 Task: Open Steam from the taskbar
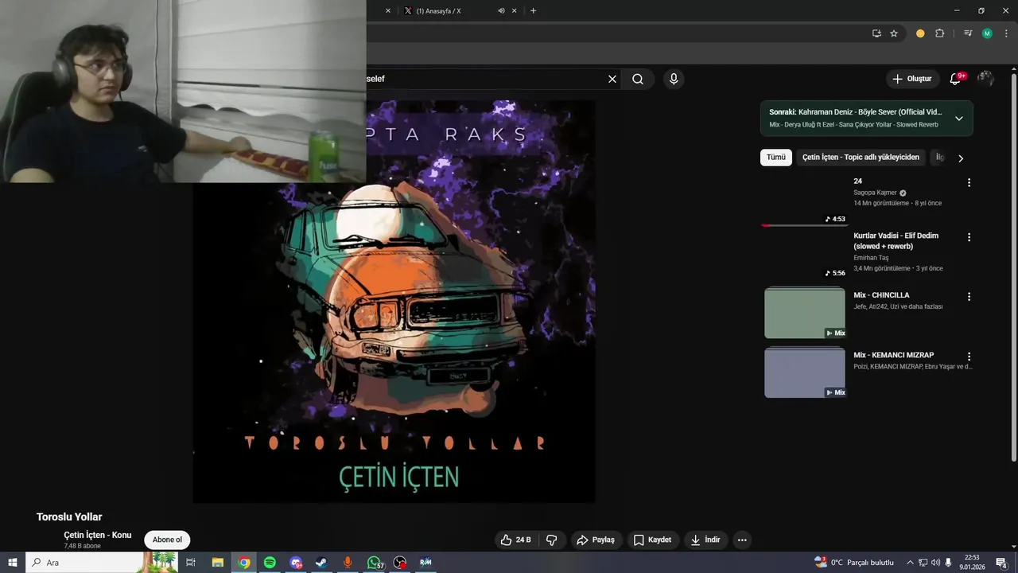[321, 563]
